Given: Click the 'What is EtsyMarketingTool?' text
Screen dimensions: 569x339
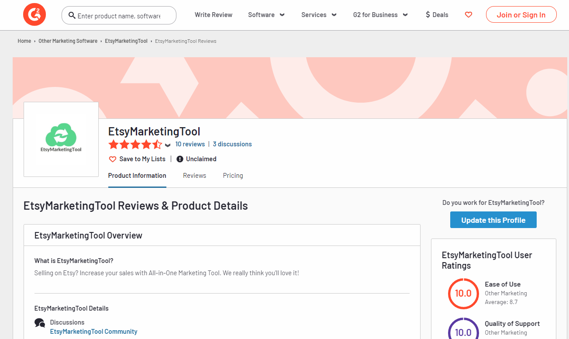Looking at the screenshot, I should click(74, 261).
